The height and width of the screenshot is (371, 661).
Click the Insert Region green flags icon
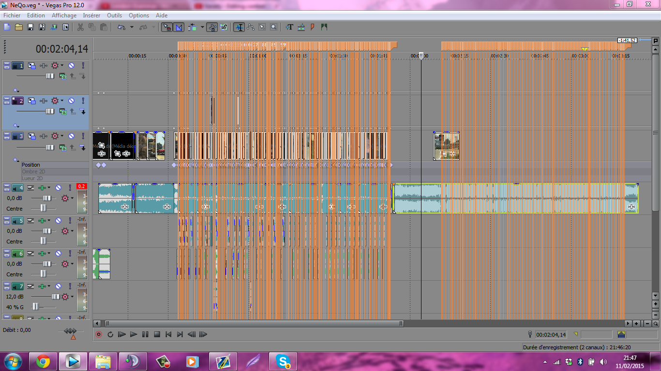324,27
